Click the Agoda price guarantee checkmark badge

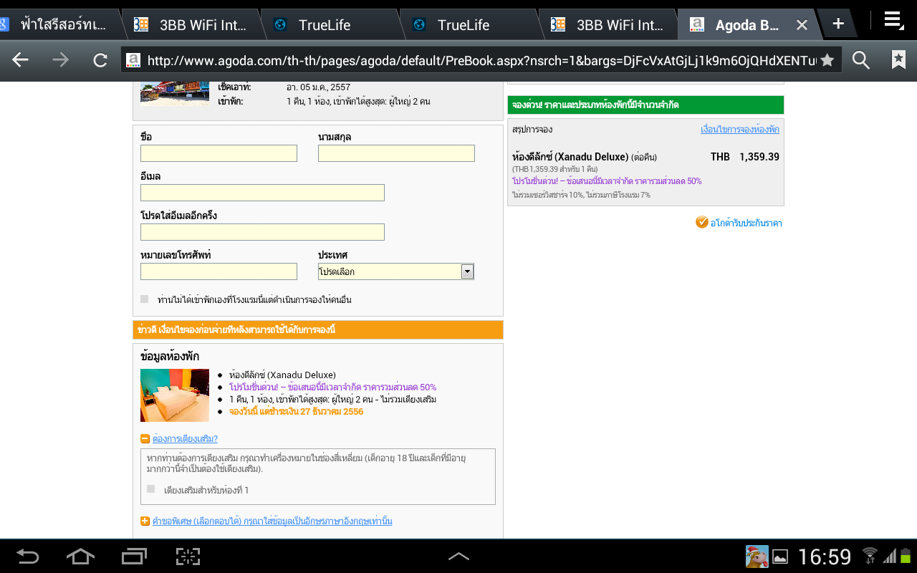pos(702,222)
